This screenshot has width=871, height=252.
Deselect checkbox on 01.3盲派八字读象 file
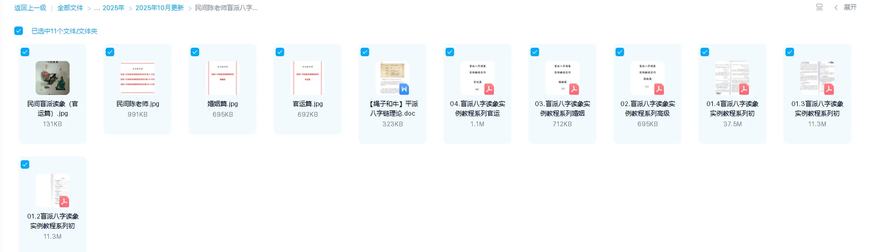790,52
